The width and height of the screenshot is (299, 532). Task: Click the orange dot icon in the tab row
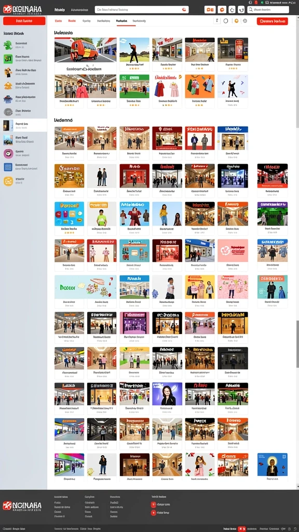click(x=236, y=21)
